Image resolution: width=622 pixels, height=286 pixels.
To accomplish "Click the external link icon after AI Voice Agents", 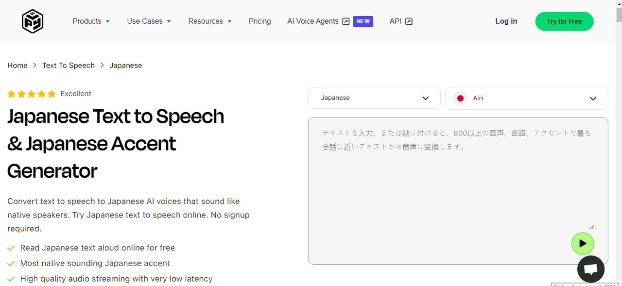I will pyautogui.click(x=346, y=21).
